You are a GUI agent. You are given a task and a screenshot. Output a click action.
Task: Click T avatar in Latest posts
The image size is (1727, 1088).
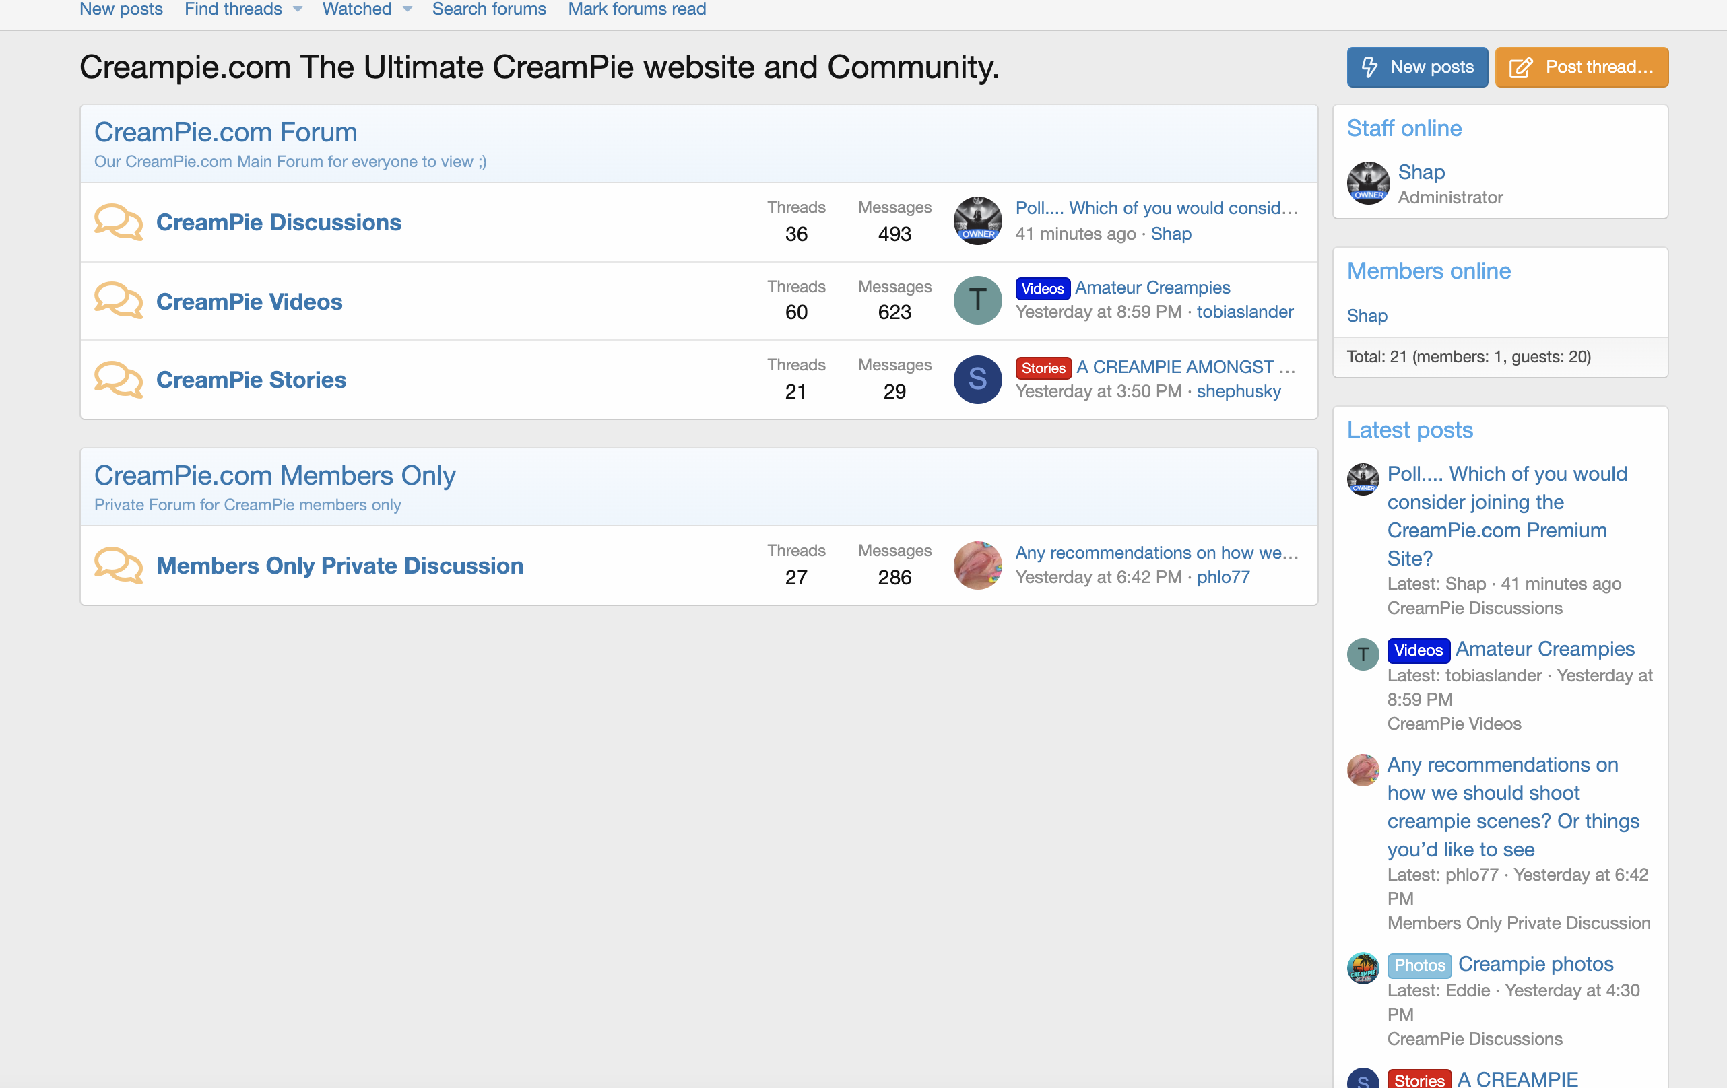(1363, 654)
